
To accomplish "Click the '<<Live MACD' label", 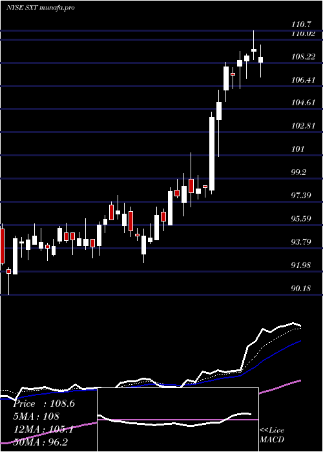I will [x=272, y=435].
